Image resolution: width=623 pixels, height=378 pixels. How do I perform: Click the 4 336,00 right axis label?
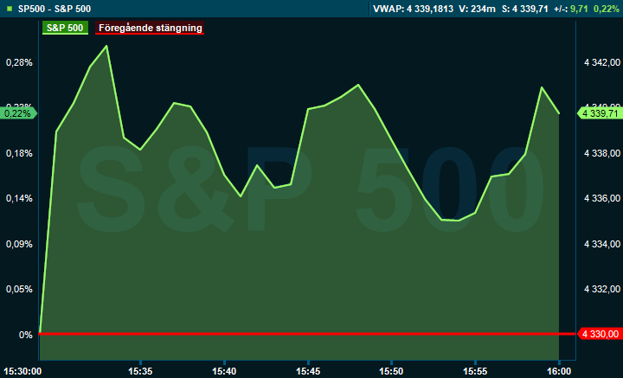(602, 198)
